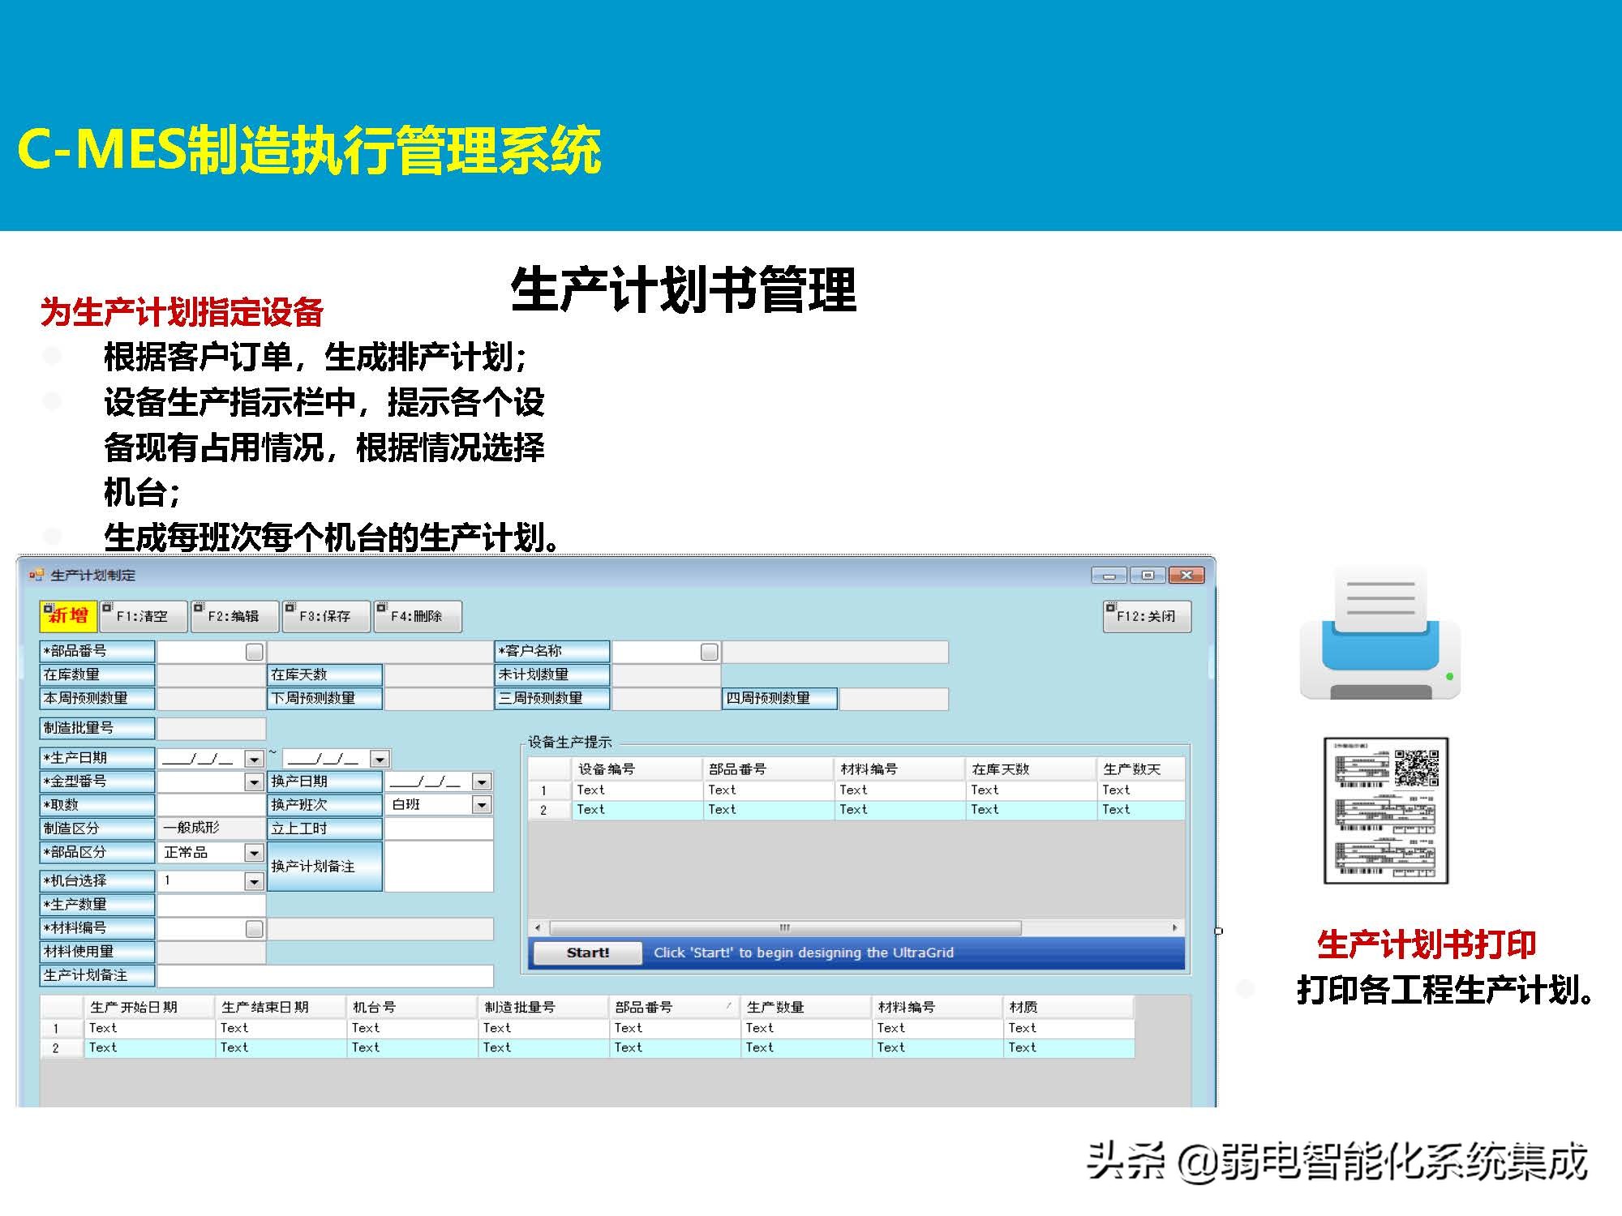Open the 部品区分 dropdown showing 正常品
The width and height of the screenshot is (1622, 1216).
(x=254, y=853)
